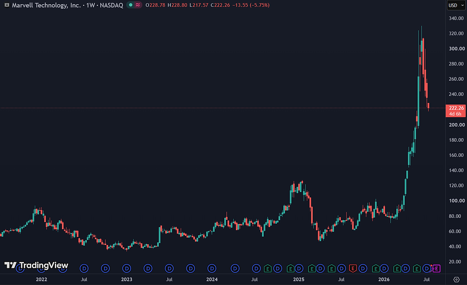Image resolution: width=467 pixels, height=285 pixels.
Task: Click the current price label 222.26
Action: 456,108
